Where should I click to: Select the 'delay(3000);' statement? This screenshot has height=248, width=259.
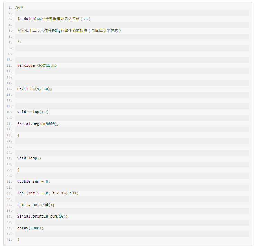click(30, 228)
